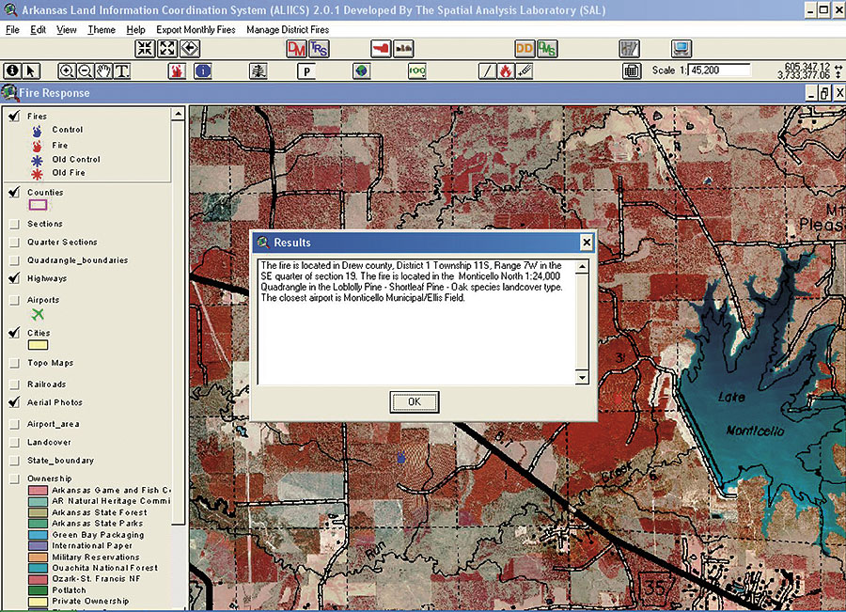Open the Manage District Fires menu
This screenshot has width=846, height=612.
[288, 30]
